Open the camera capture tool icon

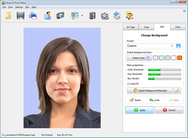pos(60,15)
